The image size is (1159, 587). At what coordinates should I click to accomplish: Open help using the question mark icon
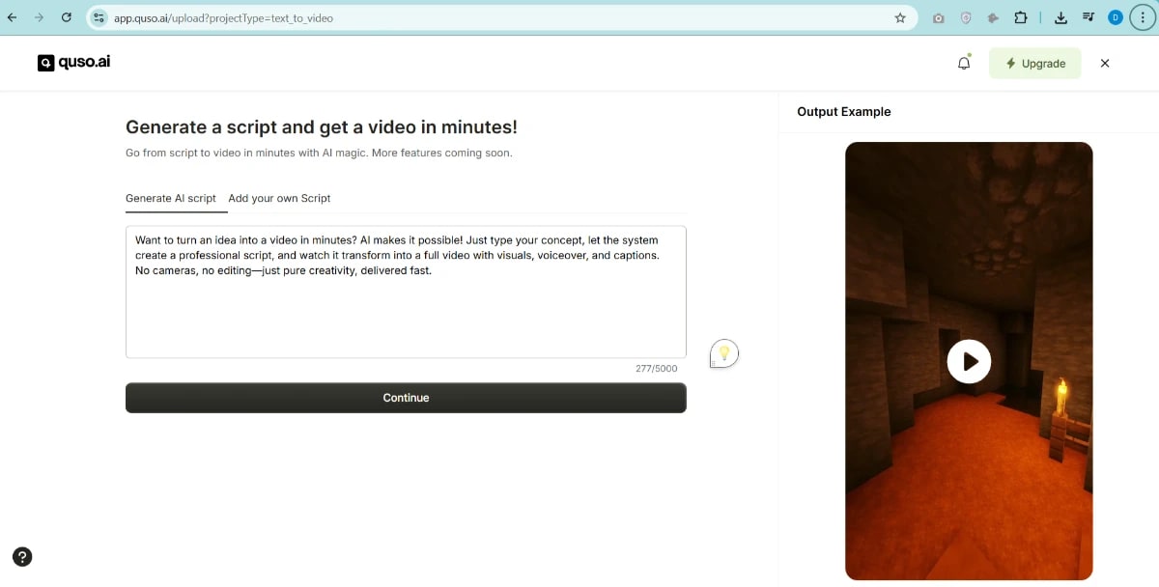coord(21,556)
